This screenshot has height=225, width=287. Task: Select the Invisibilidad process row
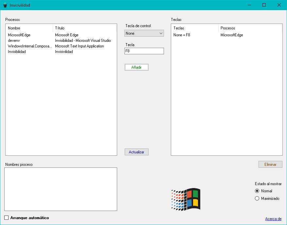(61, 52)
